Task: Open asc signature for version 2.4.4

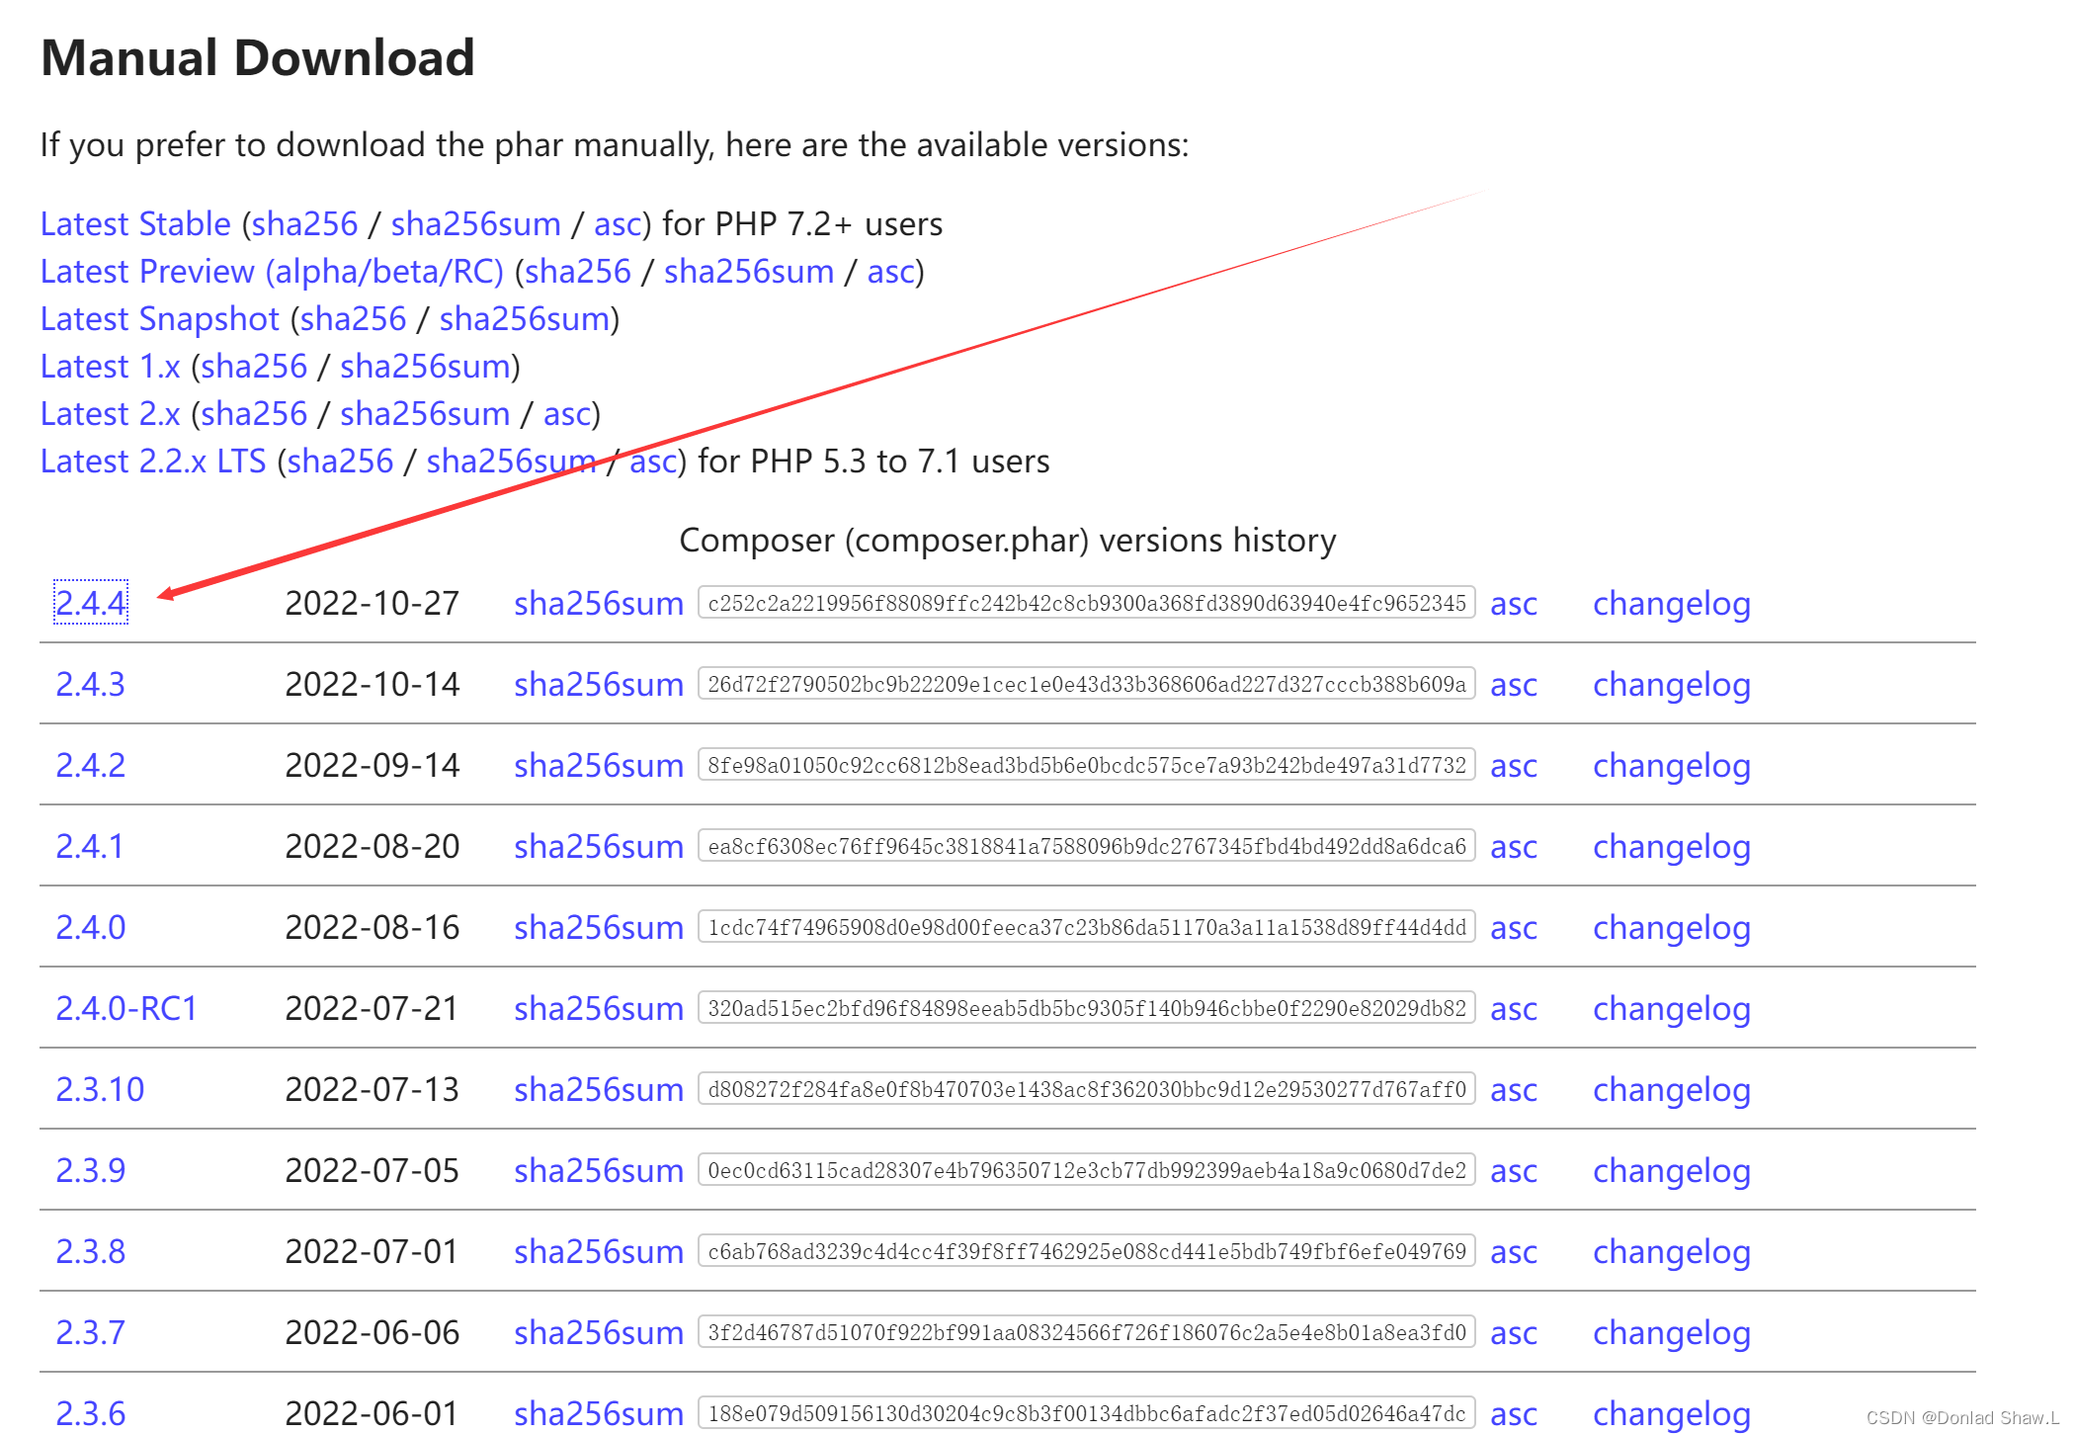Action: (1514, 603)
